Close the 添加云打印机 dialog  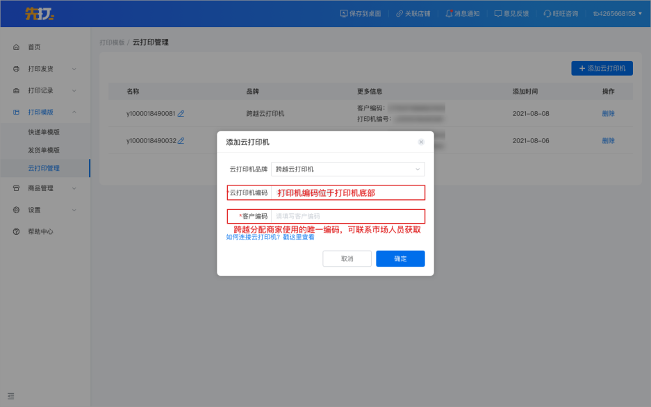point(421,142)
